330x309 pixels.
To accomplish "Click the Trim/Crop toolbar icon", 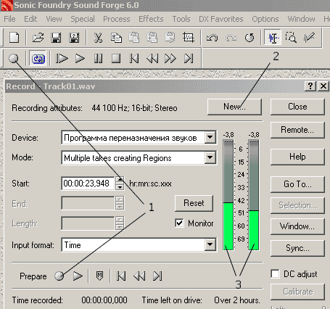I will pyautogui.click(x=189, y=38).
